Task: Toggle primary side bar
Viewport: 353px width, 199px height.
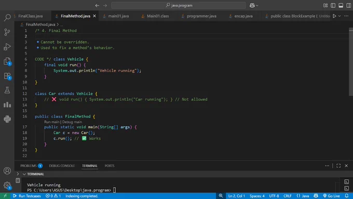Action: tap(333, 5)
